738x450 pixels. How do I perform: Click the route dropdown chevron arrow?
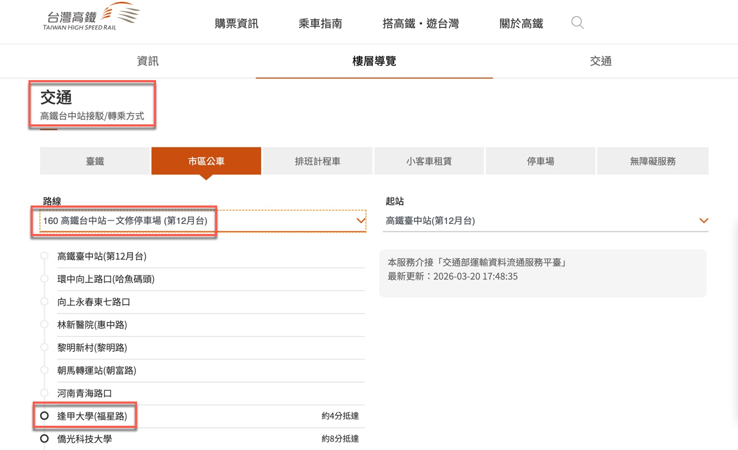[x=361, y=221]
